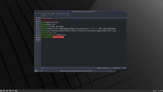Image resolution: width=163 pixels, height=92 pixels.
Task: Switch to the text editor taskbar entry
Action: coord(16,91)
